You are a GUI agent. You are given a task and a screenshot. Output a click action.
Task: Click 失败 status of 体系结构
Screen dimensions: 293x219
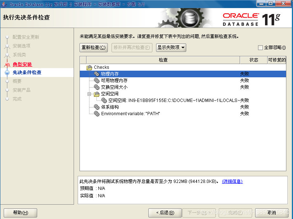click(244, 107)
